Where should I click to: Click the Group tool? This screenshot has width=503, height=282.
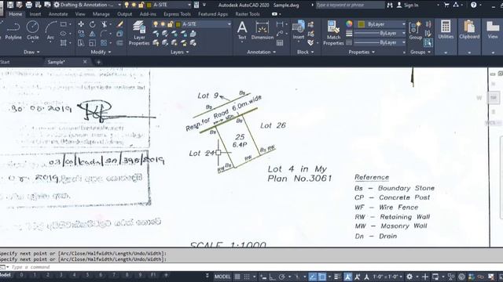point(416,31)
